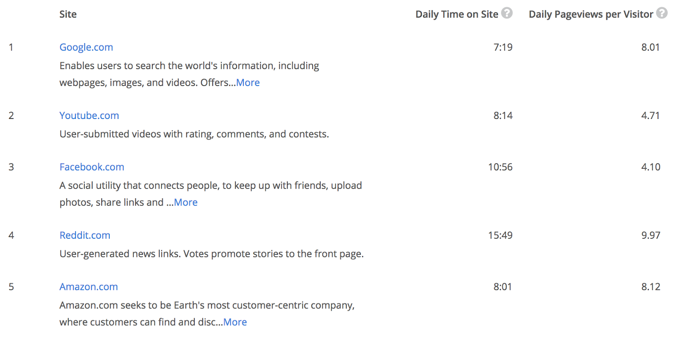The height and width of the screenshot is (340, 675).
Task: Click Reddit's 9.97 pageviews value
Action: point(651,235)
